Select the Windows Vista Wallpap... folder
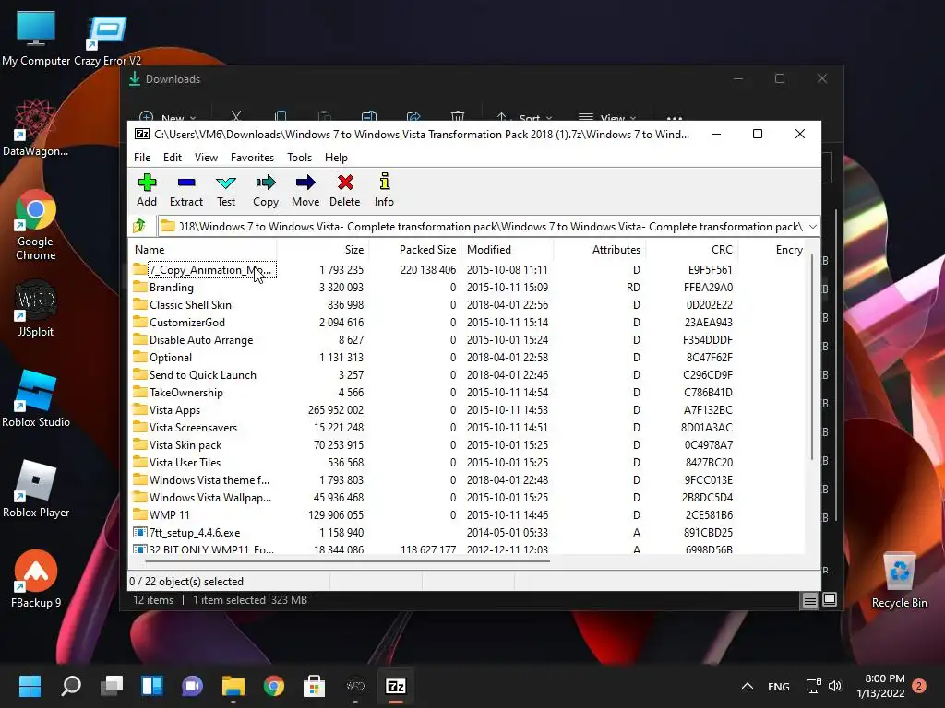This screenshot has width=945, height=708. click(x=202, y=497)
